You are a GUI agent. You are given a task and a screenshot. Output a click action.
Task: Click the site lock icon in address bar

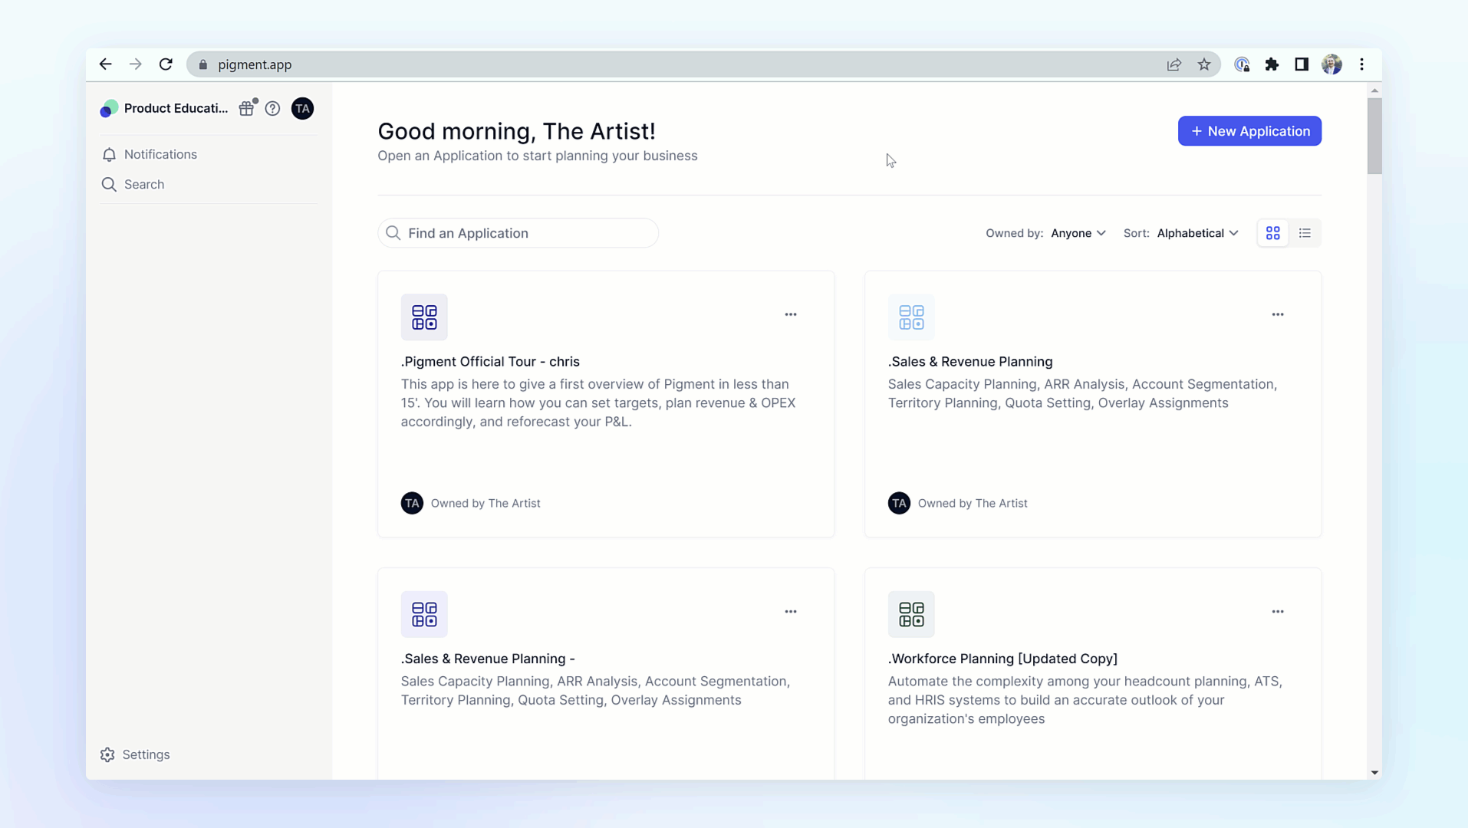[x=203, y=64]
